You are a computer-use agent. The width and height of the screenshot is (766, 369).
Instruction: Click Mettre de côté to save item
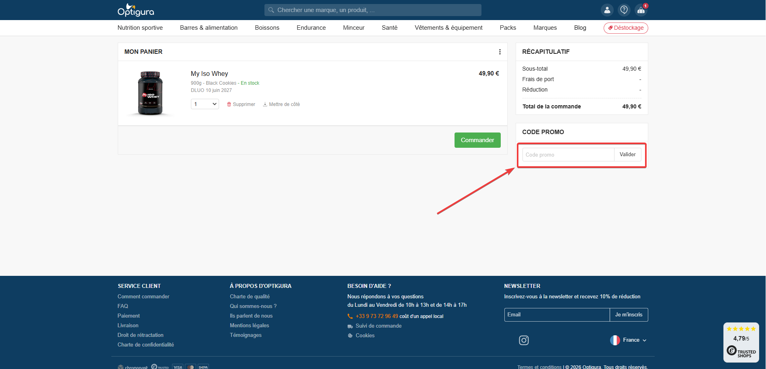281,104
